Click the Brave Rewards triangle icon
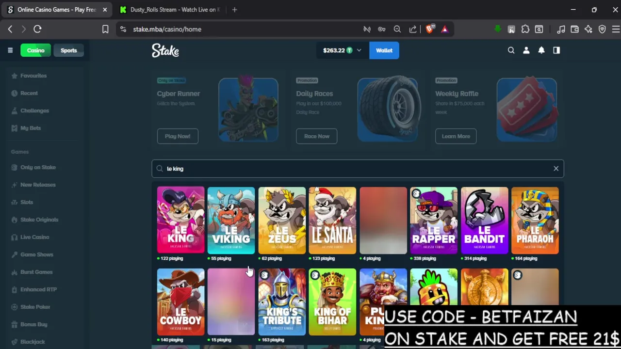Screen dimensions: 621x349 [x=444, y=29]
